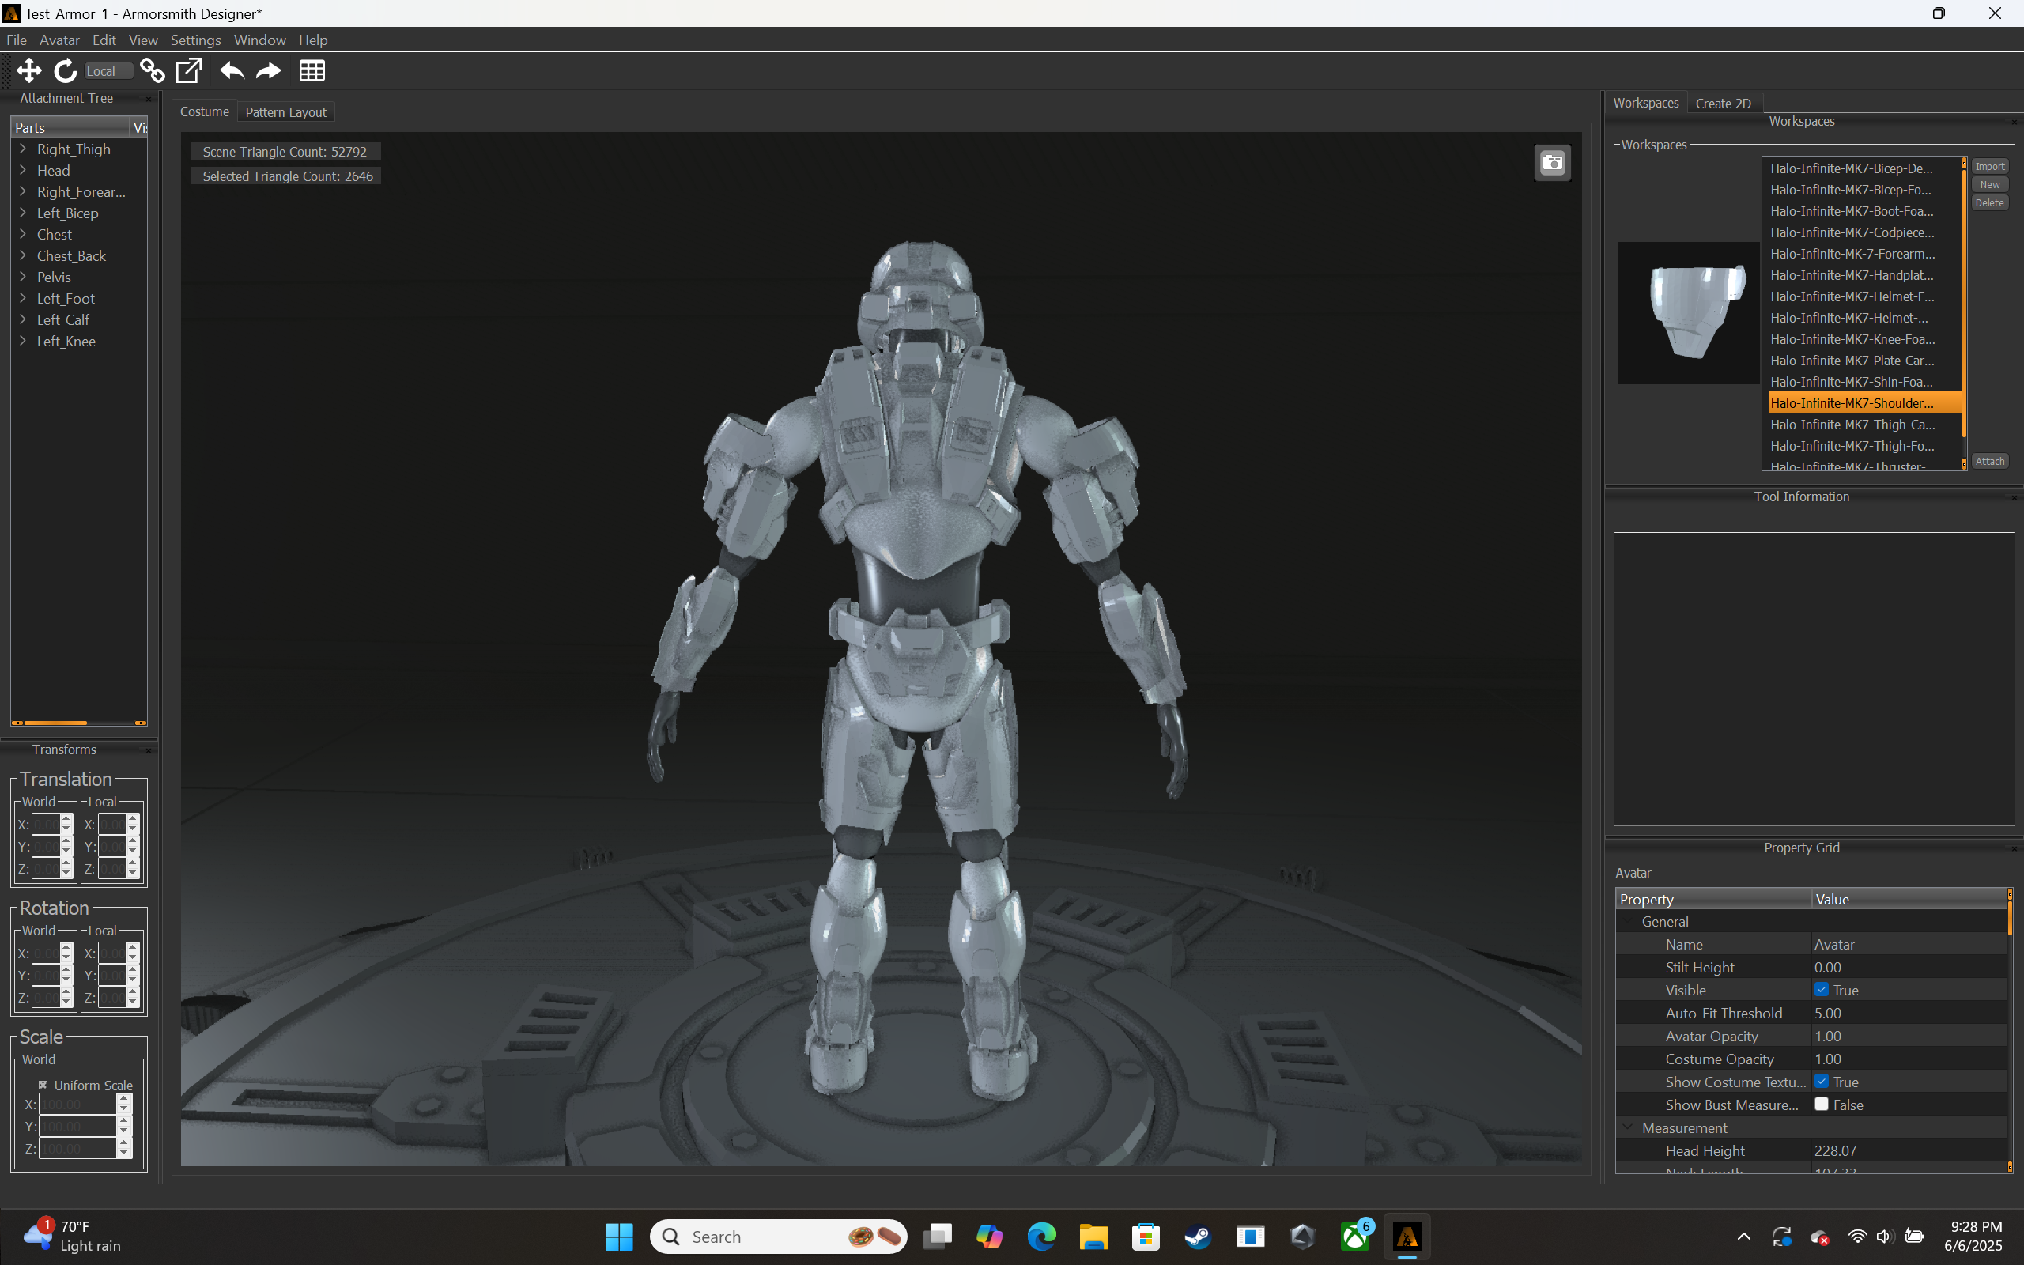Open Windows Start menu
Viewport: 2024px width, 1265px height.
tap(619, 1237)
